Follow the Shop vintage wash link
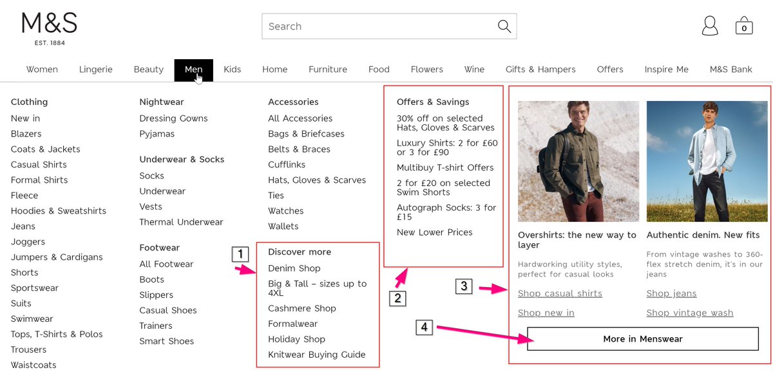 [690, 313]
